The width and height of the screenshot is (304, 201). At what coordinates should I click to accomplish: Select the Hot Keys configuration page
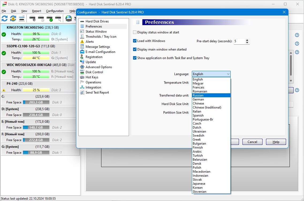click(92, 77)
